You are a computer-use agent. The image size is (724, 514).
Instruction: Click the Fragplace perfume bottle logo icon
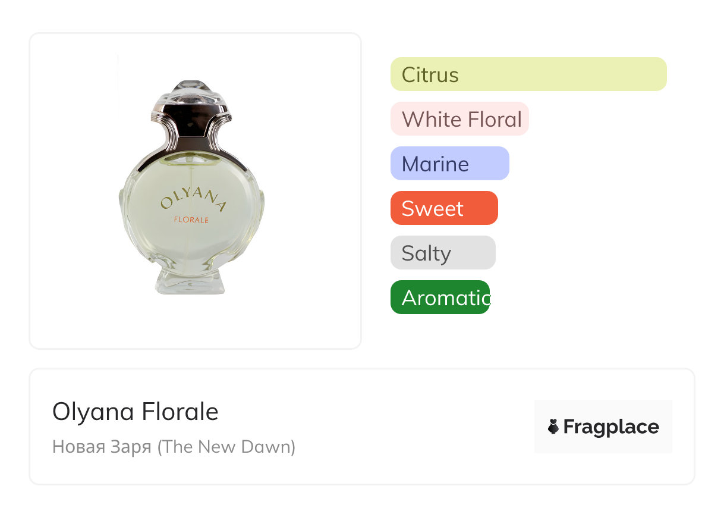(553, 427)
